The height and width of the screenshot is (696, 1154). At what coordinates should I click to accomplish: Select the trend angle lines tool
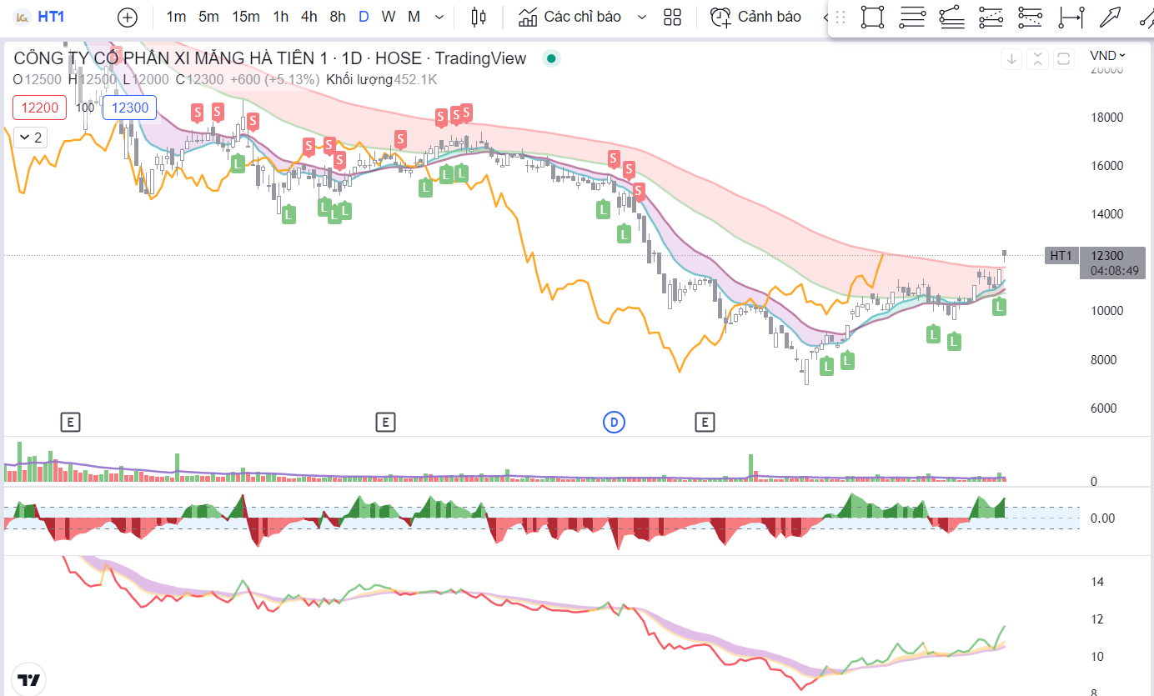coord(951,17)
